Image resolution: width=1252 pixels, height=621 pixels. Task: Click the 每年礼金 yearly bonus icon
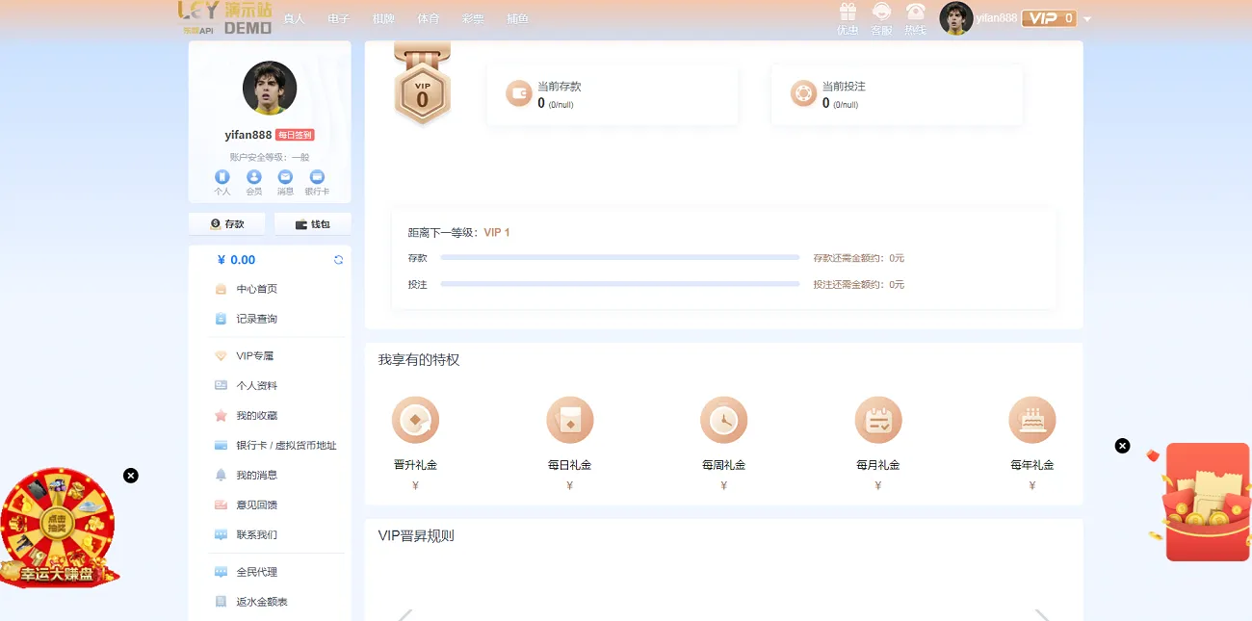1031,420
